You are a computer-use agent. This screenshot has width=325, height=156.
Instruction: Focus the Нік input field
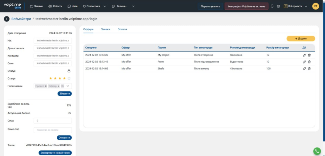(53, 41)
